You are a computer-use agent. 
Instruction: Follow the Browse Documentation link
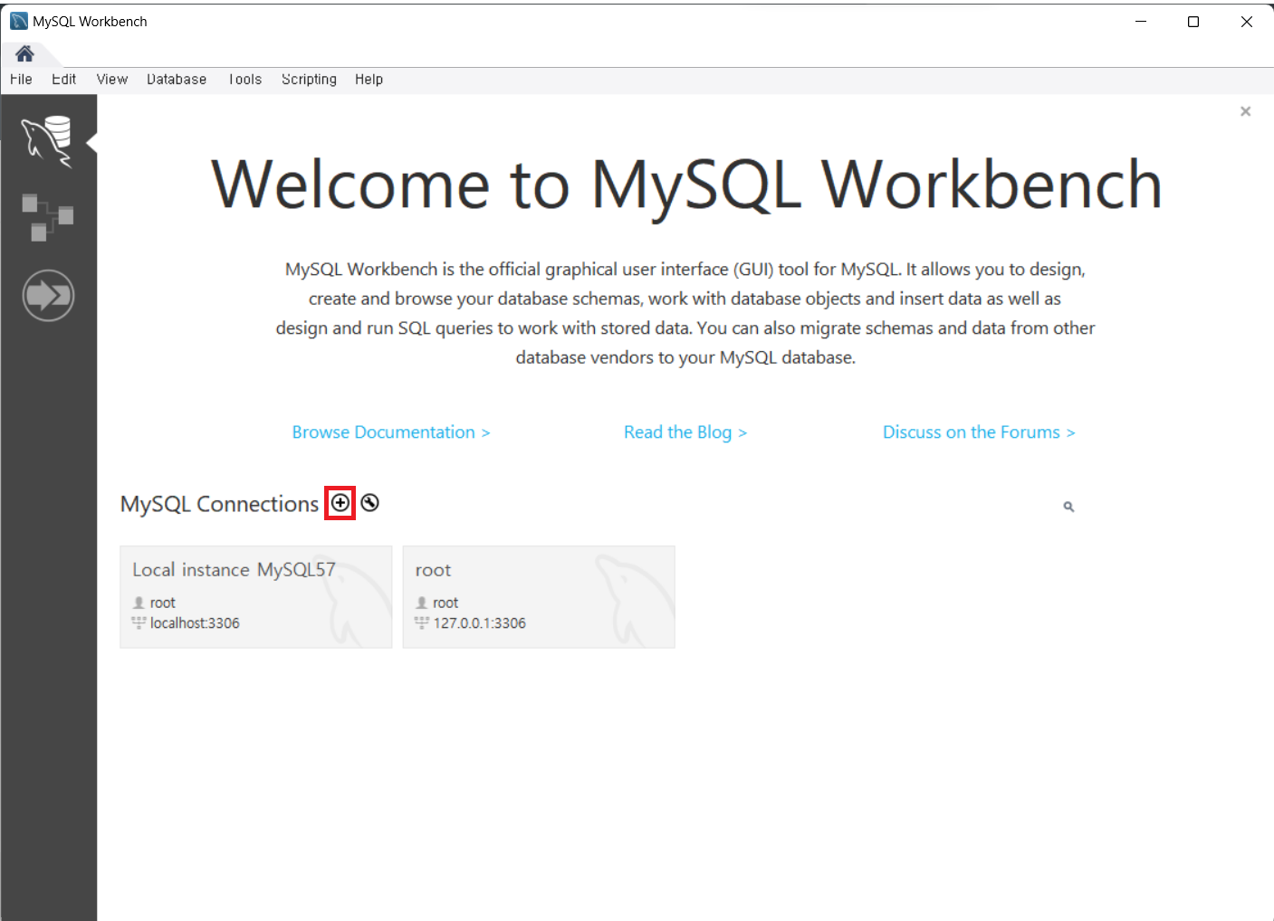pos(391,432)
